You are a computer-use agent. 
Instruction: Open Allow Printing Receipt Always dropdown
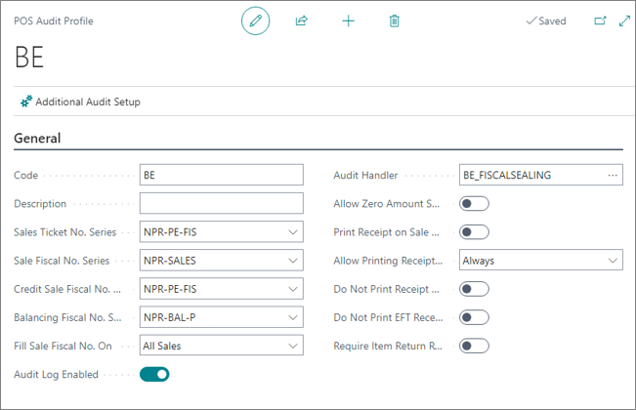point(613,261)
